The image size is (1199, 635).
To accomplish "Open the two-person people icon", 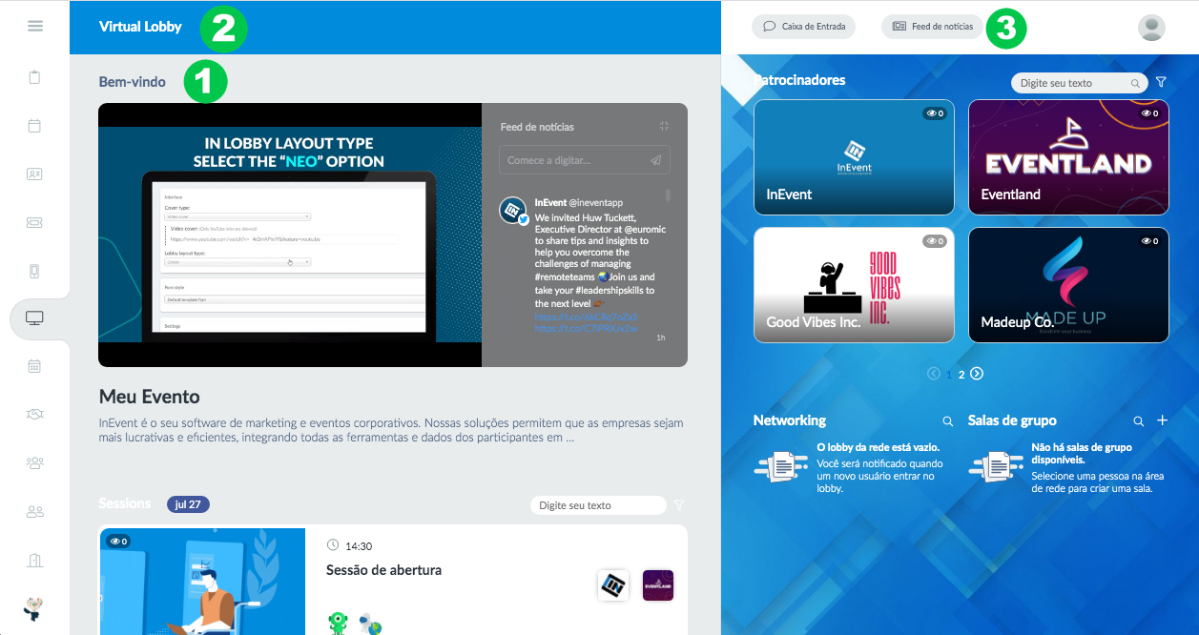I will point(35,512).
